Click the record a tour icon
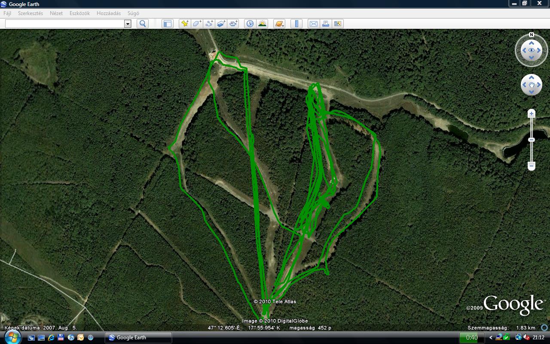The width and height of the screenshot is (550, 344). pos(233,24)
